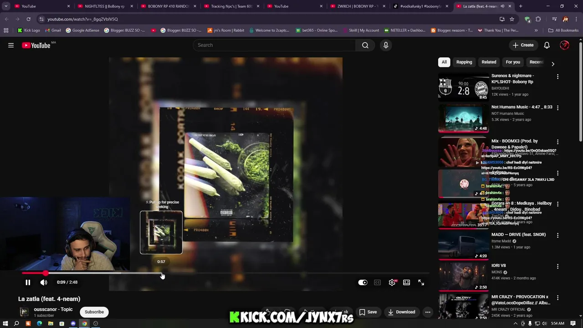This screenshot has width=583, height=328.
Task: Open Not Humans Music 4:47 video
Action: coord(522,107)
